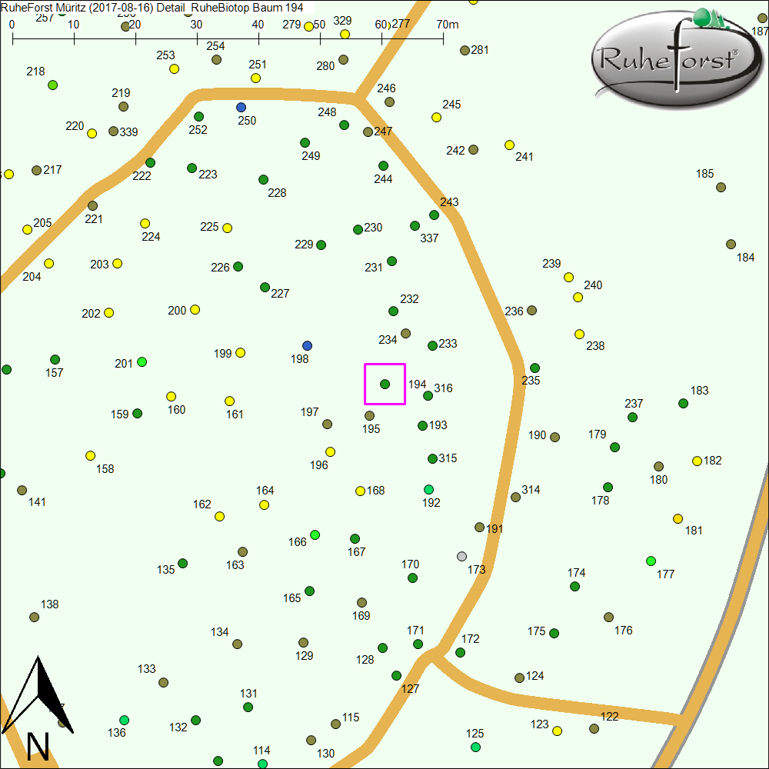Select the dark green tree marker 235
Screen dimensions: 769x769
(x=535, y=368)
